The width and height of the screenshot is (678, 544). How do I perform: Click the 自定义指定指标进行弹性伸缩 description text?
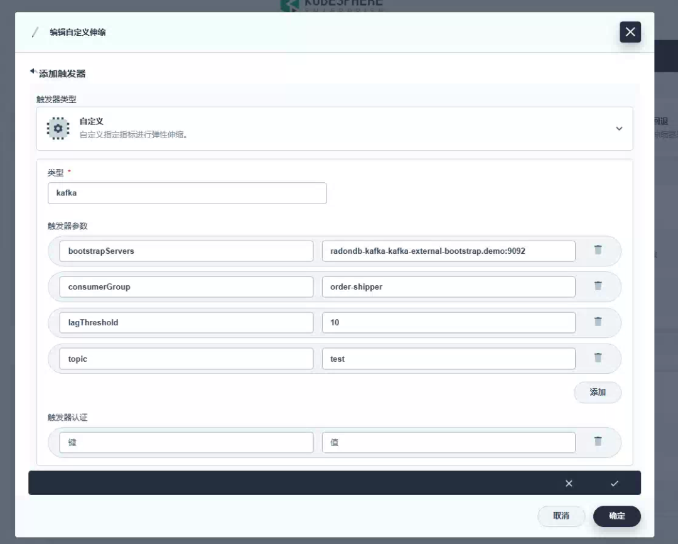134,134
